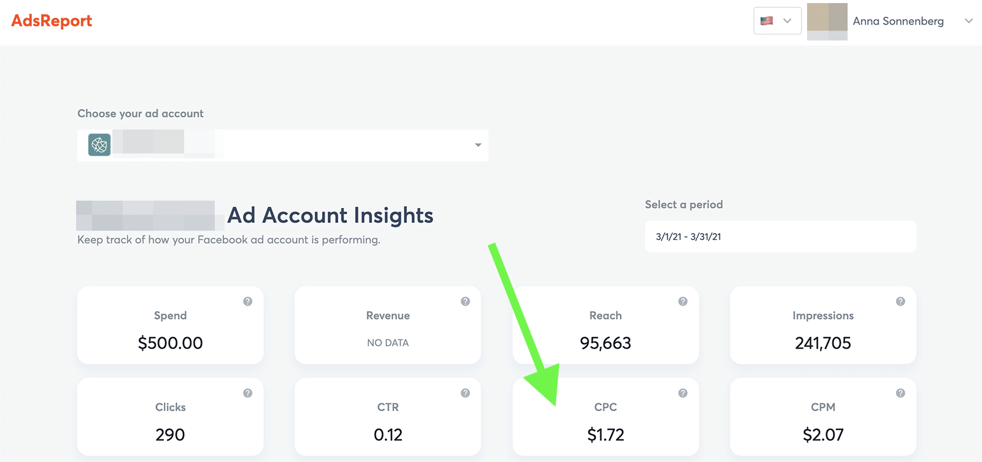Viewport: 982px width, 462px height.
Task: Open the ad account selector dropdown
Action: point(477,145)
